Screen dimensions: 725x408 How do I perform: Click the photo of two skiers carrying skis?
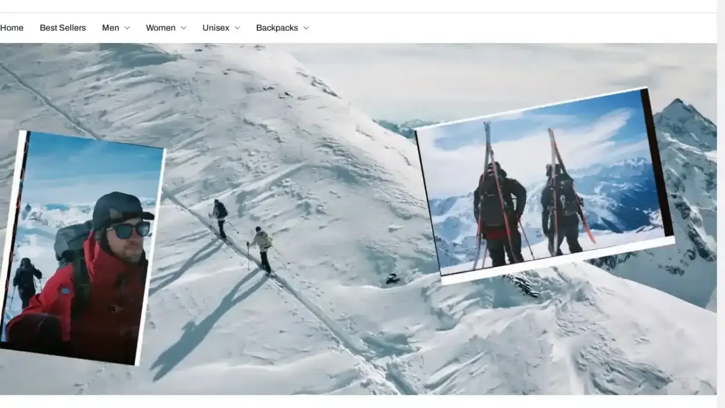[543, 186]
